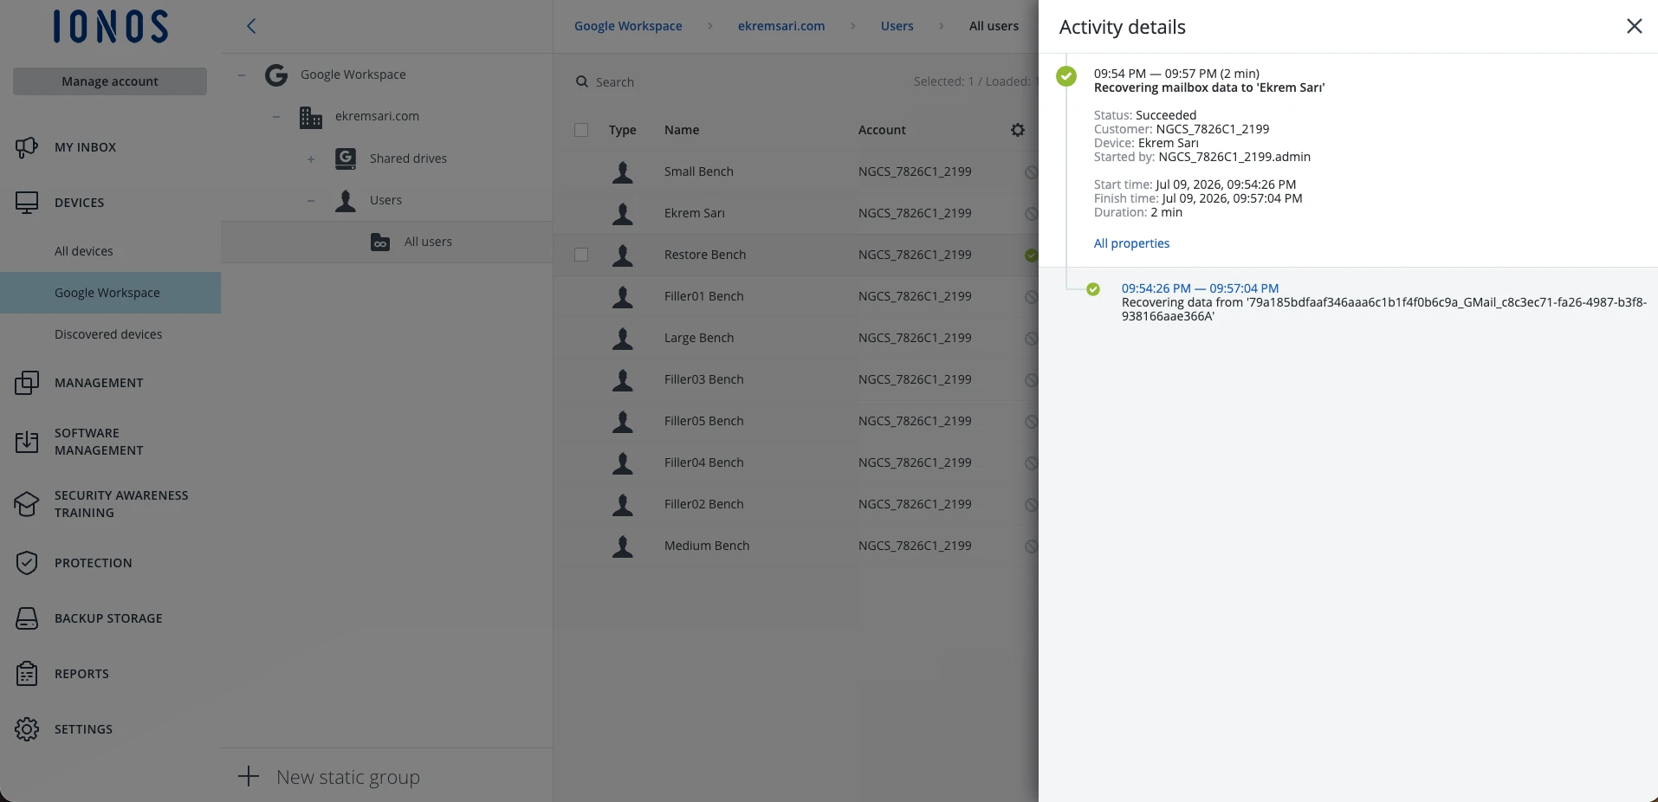Open the Software Management download icon
Screen dimensions: 1658x802
point(27,442)
